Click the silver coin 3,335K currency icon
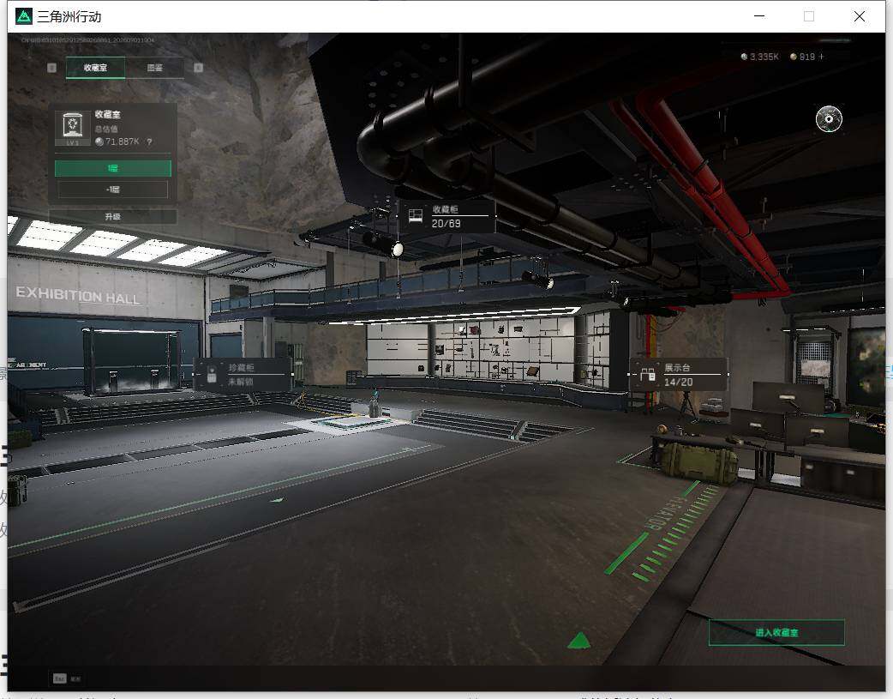The width and height of the screenshot is (893, 699). tap(744, 57)
